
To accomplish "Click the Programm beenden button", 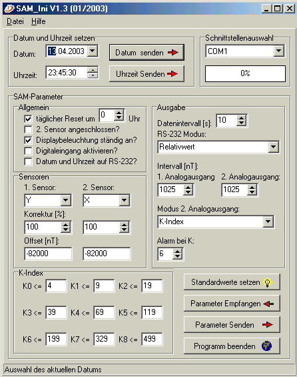I will tap(232, 346).
